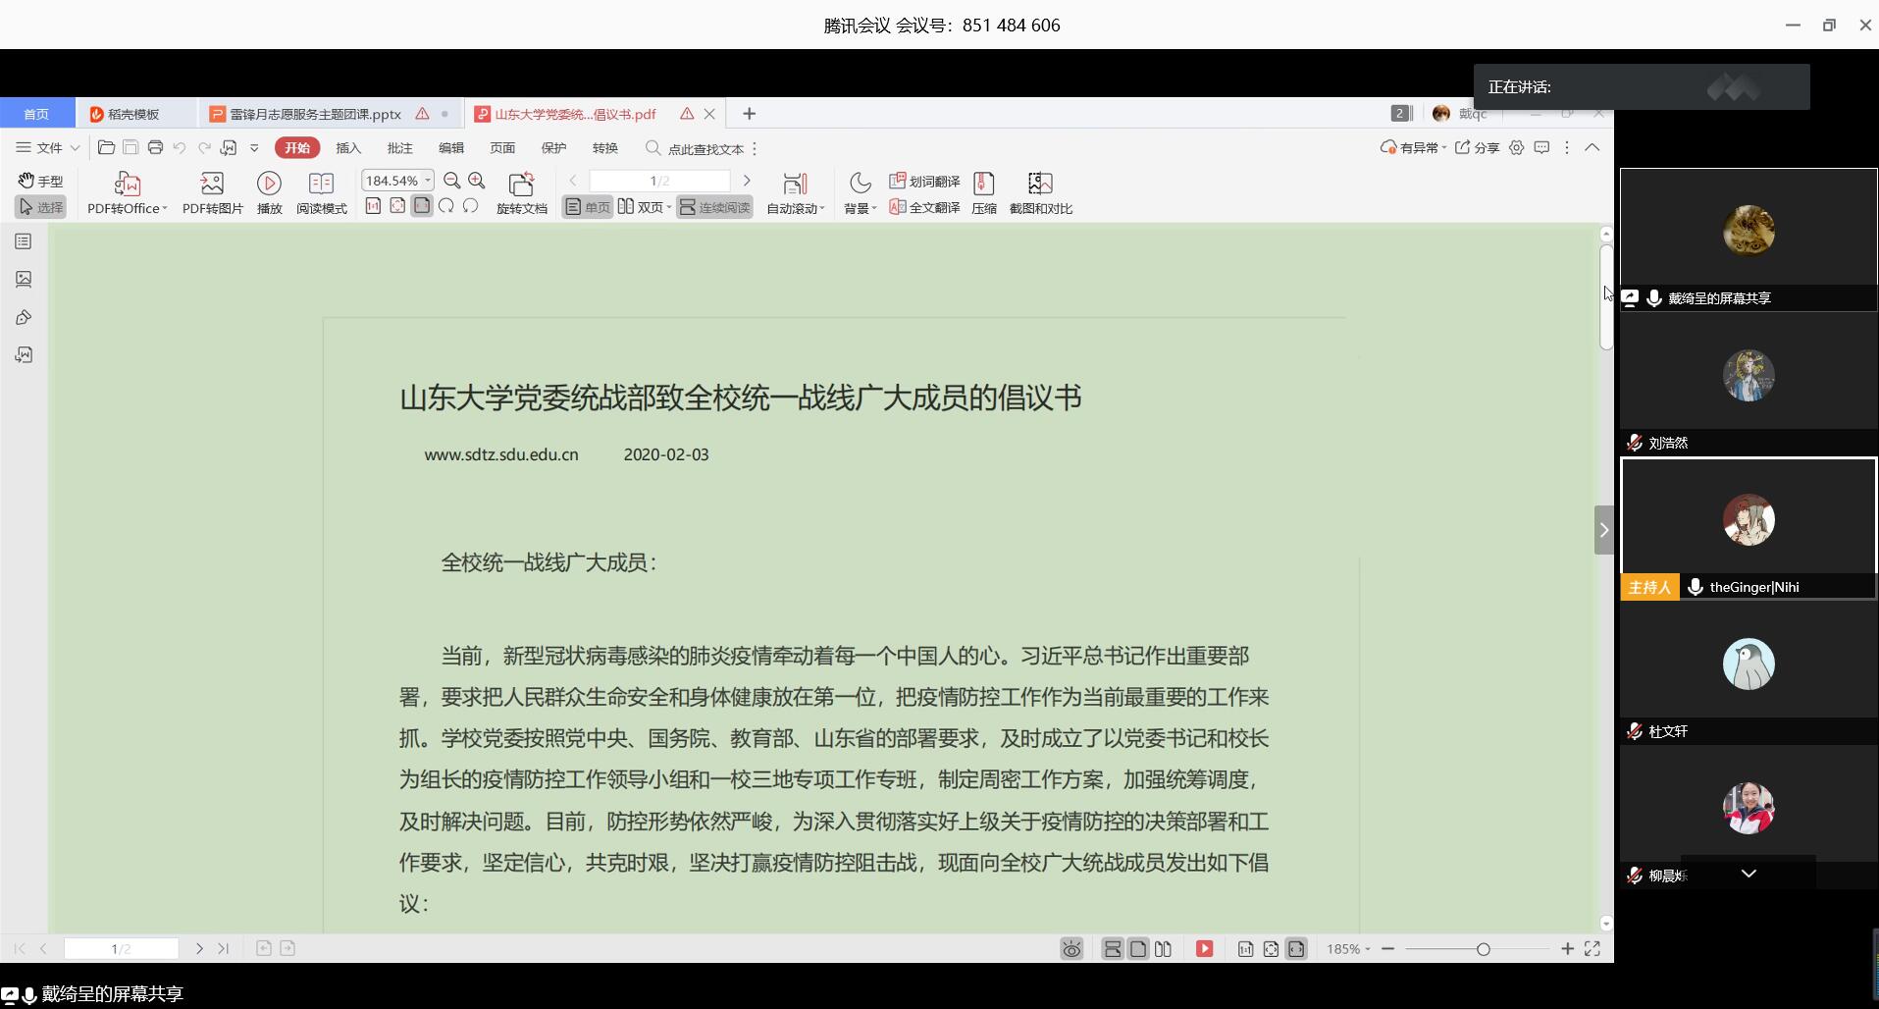Image resolution: width=1879 pixels, height=1009 pixels.
Task: Start slideshow with the 播放 icon
Action: (x=269, y=185)
